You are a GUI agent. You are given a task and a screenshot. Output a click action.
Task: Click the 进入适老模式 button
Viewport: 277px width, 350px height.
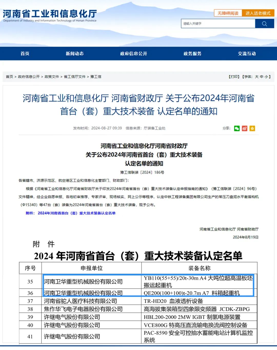(258, 13)
